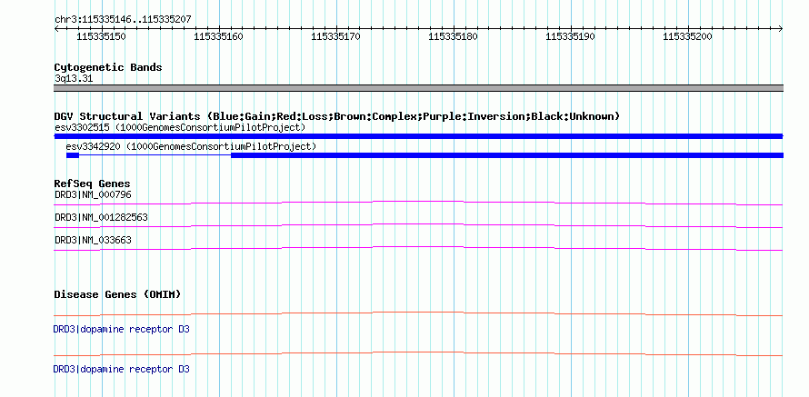Click the 3q13.31 band label
The image size is (809, 397).
click(x=74, y=78)
